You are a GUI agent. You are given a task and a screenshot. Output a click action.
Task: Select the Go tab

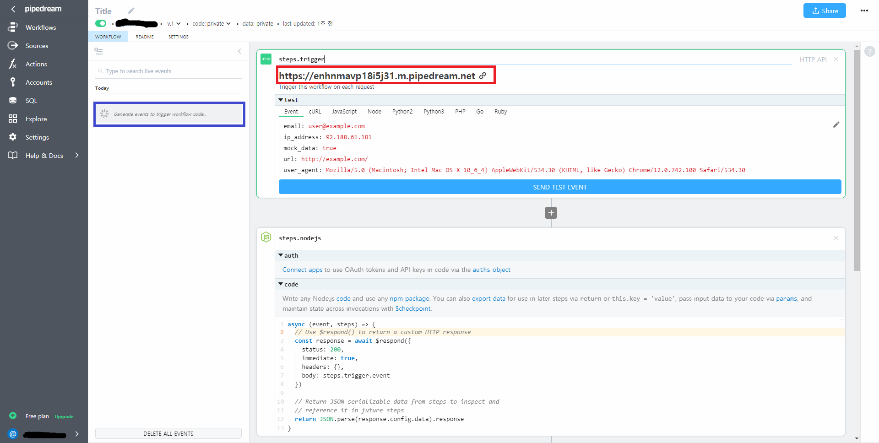click(x=480, y=112)
